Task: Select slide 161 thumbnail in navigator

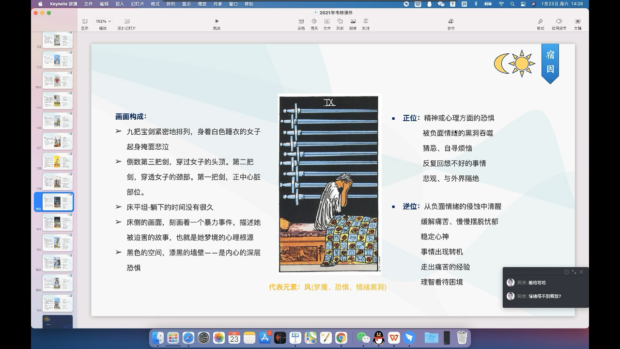Action: coord(58,222)
